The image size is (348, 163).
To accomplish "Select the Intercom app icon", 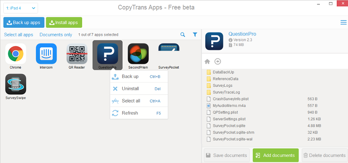I will (x=46, y=54).
